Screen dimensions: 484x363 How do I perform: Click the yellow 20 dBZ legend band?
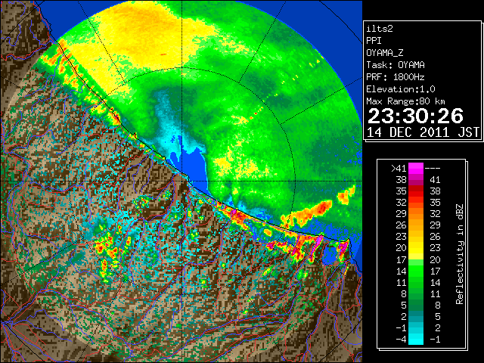(416, 248)
